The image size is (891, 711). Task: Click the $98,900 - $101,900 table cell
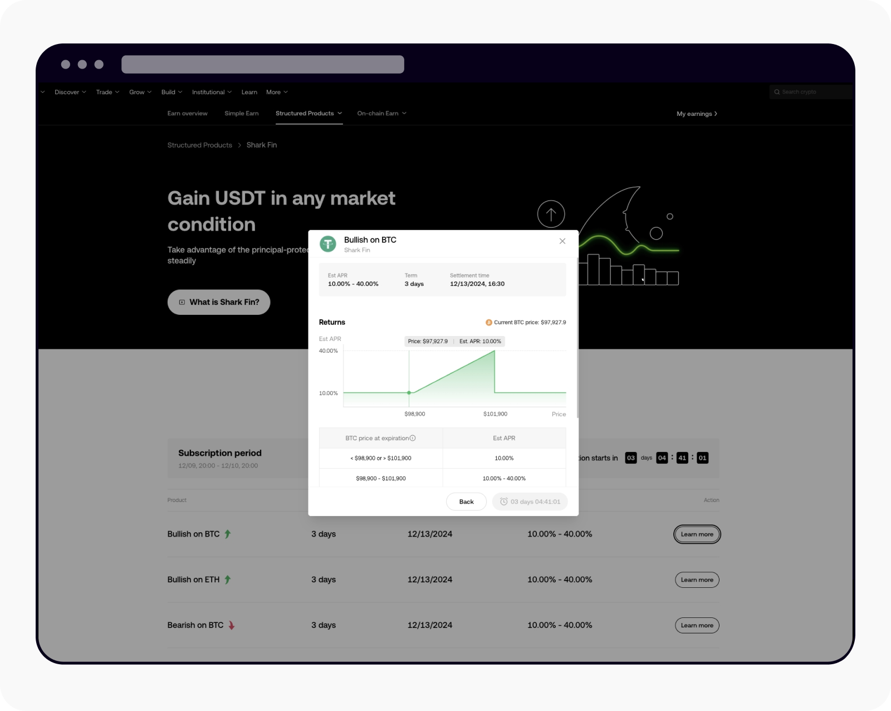pyautogui.click(x=381, y=479)
